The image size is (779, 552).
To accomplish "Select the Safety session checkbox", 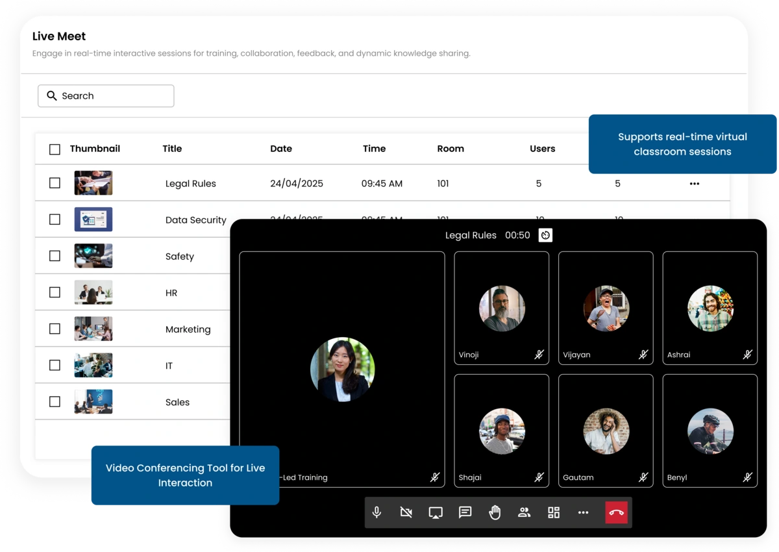I will tap(55, 256).
